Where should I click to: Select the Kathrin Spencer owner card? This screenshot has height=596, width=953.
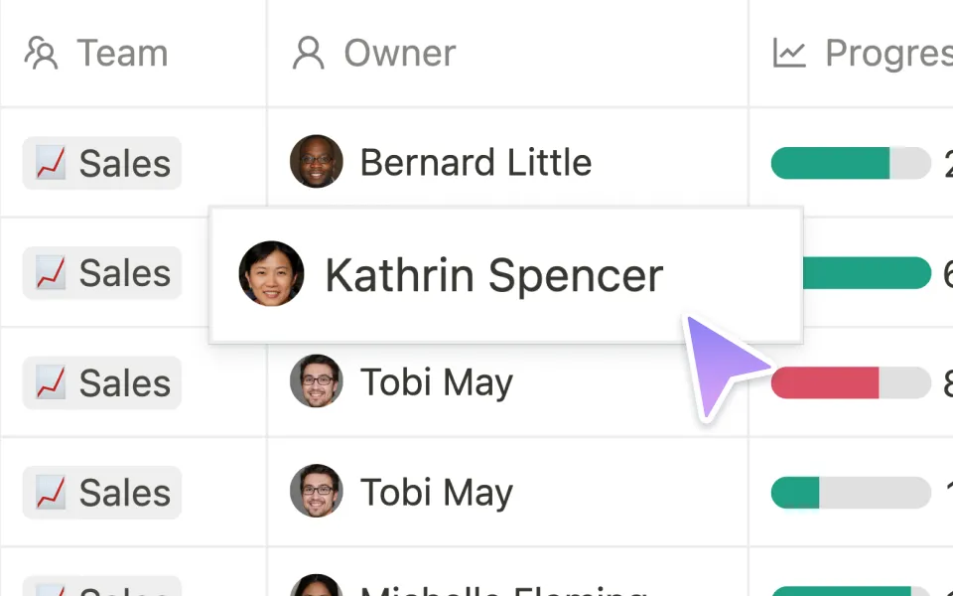(504, 275)
